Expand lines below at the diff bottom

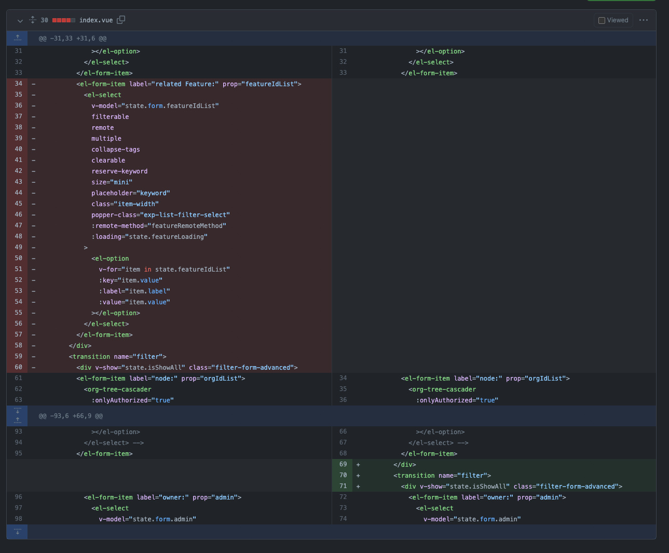coord(17,531)
